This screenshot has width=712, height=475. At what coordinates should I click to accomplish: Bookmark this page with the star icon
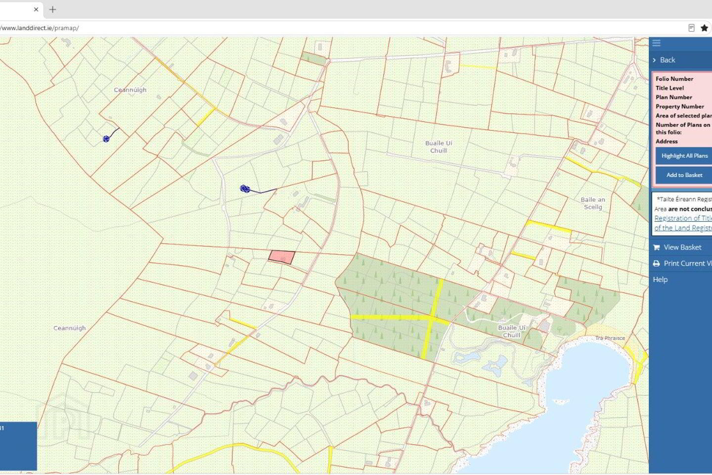coord(704,28)
